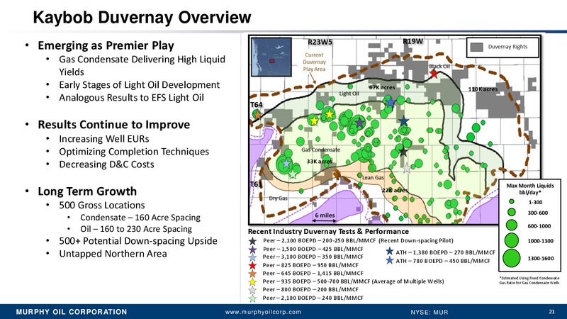Image resolution: width=567 pixels, height=319 pixels.
Task: Select 'Analogous Results to EFS Light Oil'
Action: [131, 98]
